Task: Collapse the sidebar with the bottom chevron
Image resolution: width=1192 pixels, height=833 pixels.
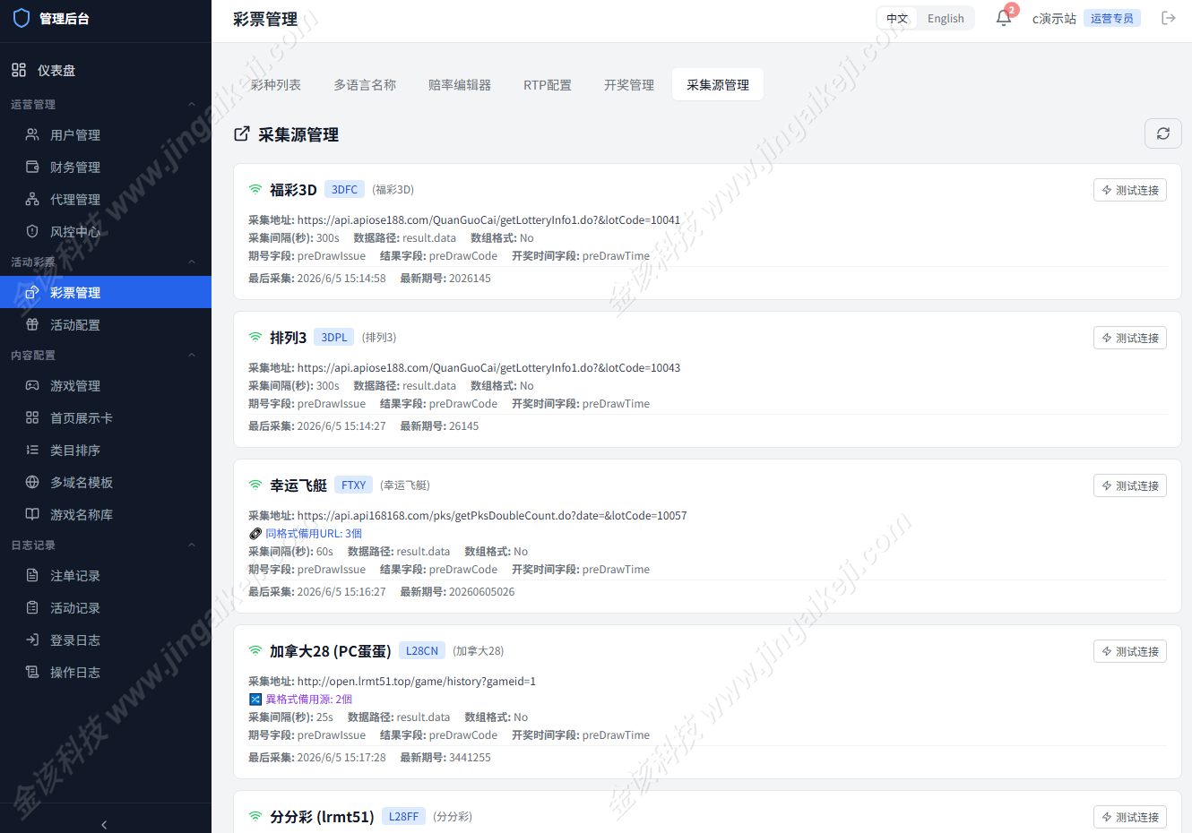Action: click(104, 824)
